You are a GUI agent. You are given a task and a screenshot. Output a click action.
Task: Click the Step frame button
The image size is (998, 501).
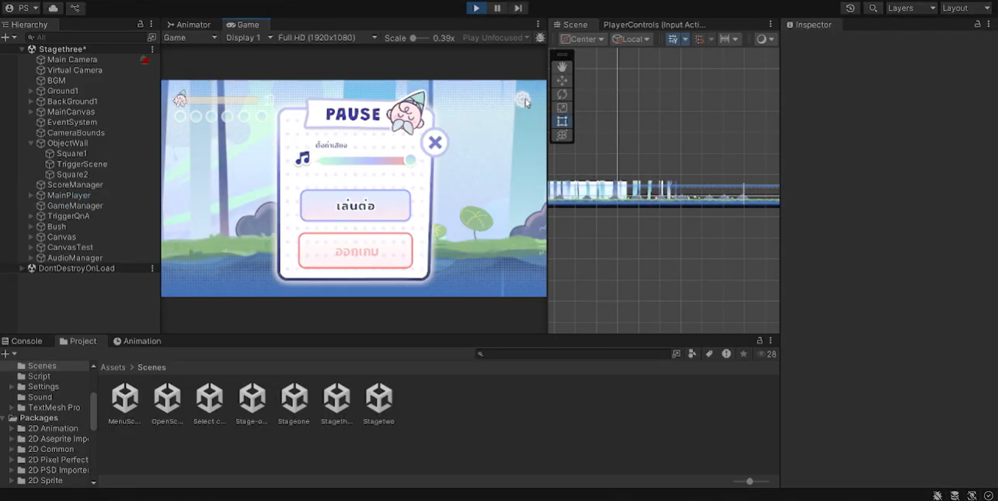point(518,8)
